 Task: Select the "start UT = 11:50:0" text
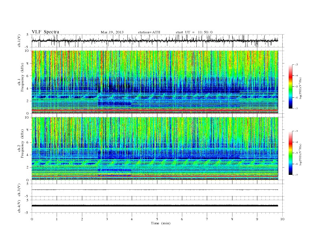[x=194, y=32]
